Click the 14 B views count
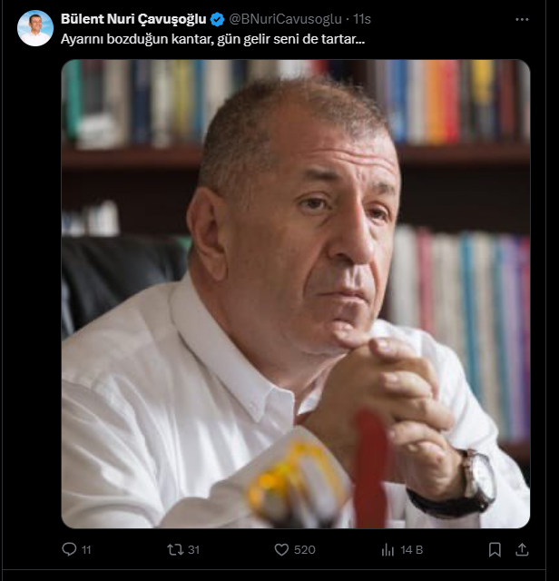The height and width of the screenshot is (581, 559). point(412,550)
